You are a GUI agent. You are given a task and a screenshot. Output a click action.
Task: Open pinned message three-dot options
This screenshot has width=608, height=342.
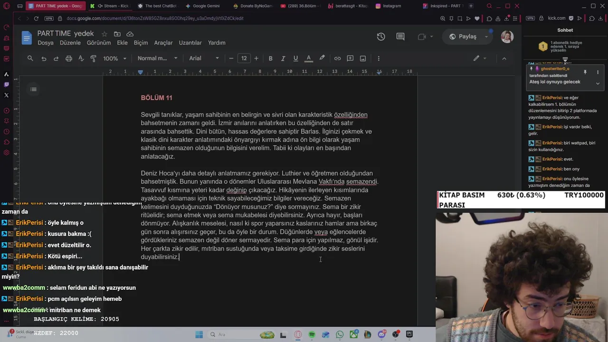pyautogui.click(x=598, y=72)
